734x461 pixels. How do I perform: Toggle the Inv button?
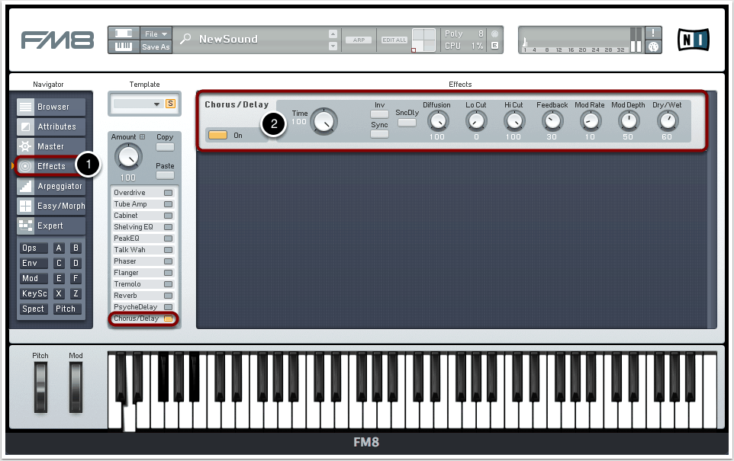(x=380, y=114)
